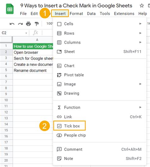Select column A header
Viewport: 150px width, 167px height.
point(33,40)
